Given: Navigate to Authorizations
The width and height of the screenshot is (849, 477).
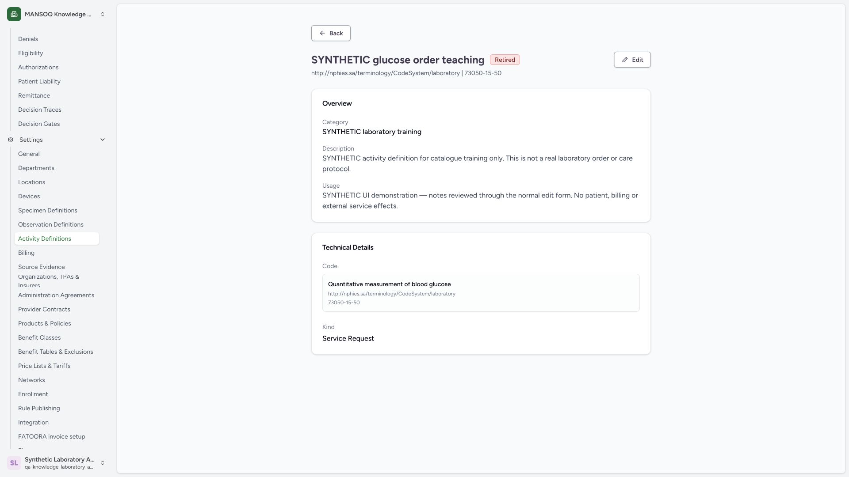Looking at the screenshot, I should [57, 67].
